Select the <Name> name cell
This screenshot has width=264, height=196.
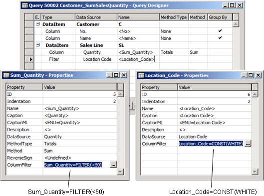pyautogui.click(x=138, y=38)
